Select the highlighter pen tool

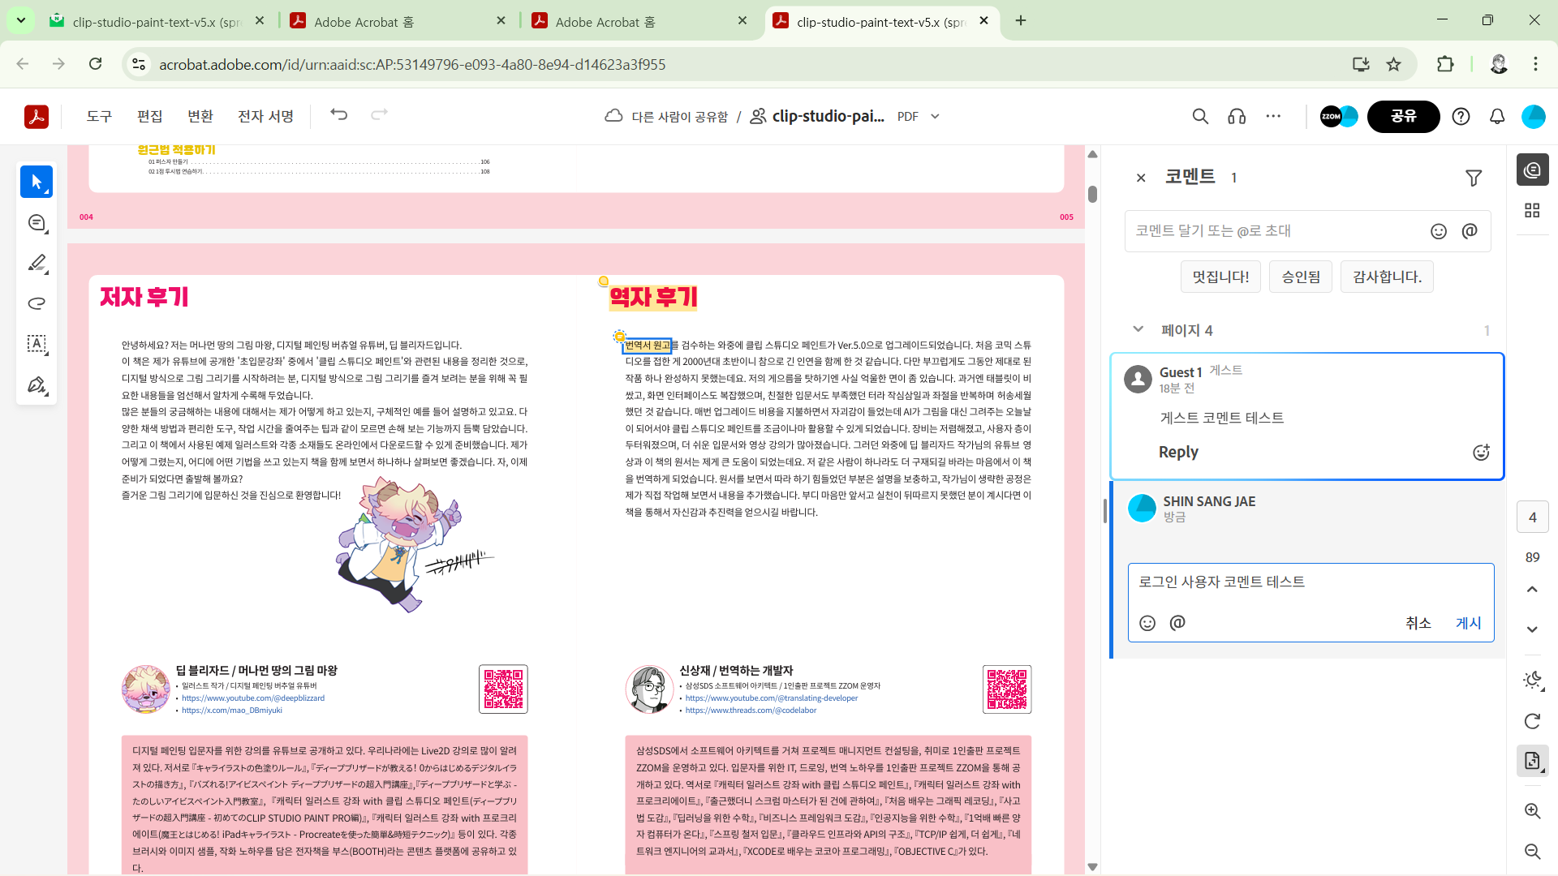coord(37,263)
